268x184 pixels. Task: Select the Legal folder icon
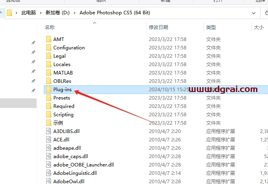click(49, 56)
